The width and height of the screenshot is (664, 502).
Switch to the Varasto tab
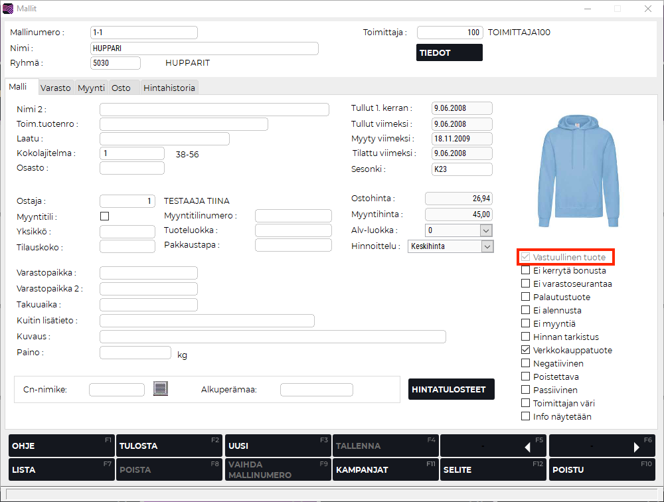tap(56, 88)
